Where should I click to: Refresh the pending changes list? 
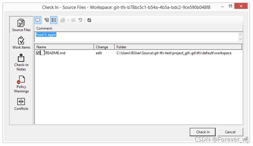pyautogui.click(x=89, y=20)
